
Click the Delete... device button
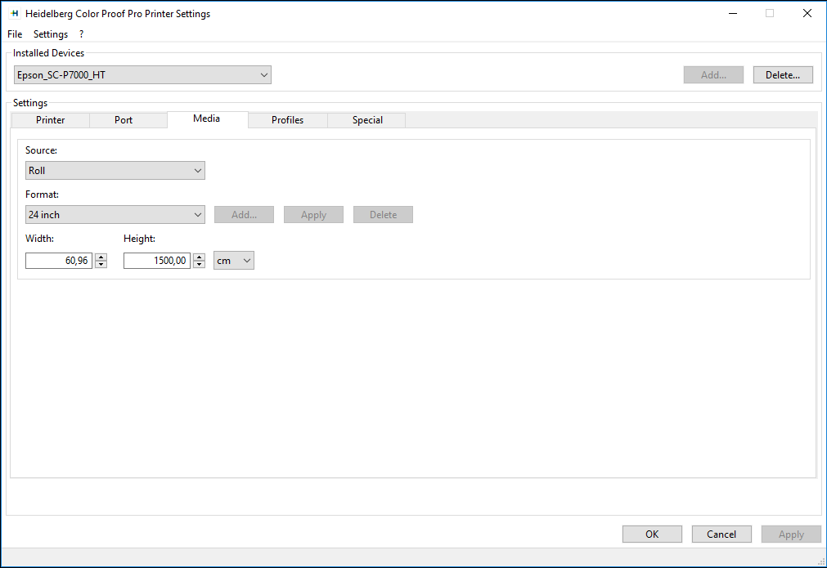click(x=783, y=75)
